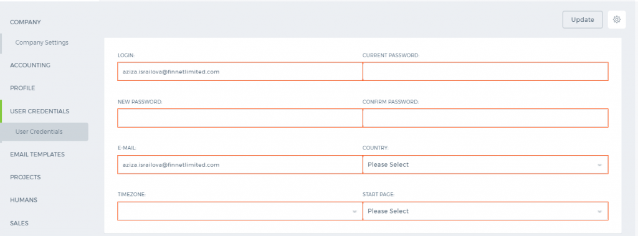Open the Email Templates section
Screen dimensions: 638x236
click(37, 154)
